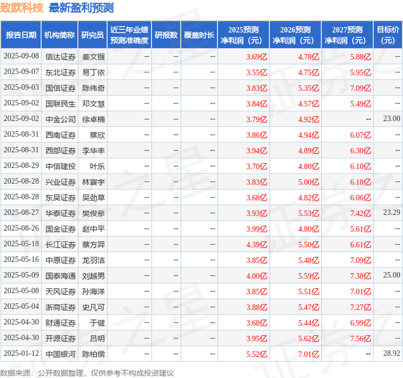Click the 28.92 target price
Image resolution: width=403 pixels, height=378 pixels.
tap(391, 353)
